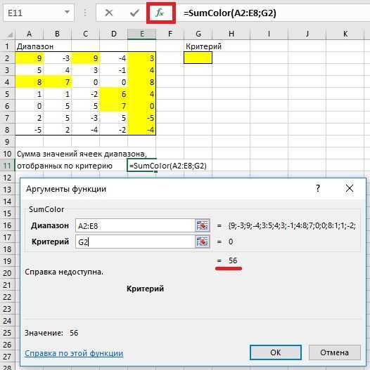Click cell A11 text отобранных по критерию
This screenshot has width=370, height=370.
[65, 166]
